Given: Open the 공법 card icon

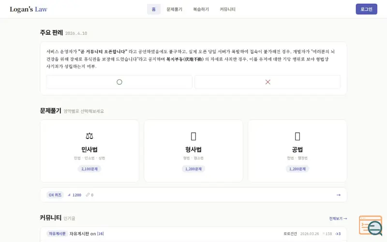Looking at the screenshot, I should point(298,136).
